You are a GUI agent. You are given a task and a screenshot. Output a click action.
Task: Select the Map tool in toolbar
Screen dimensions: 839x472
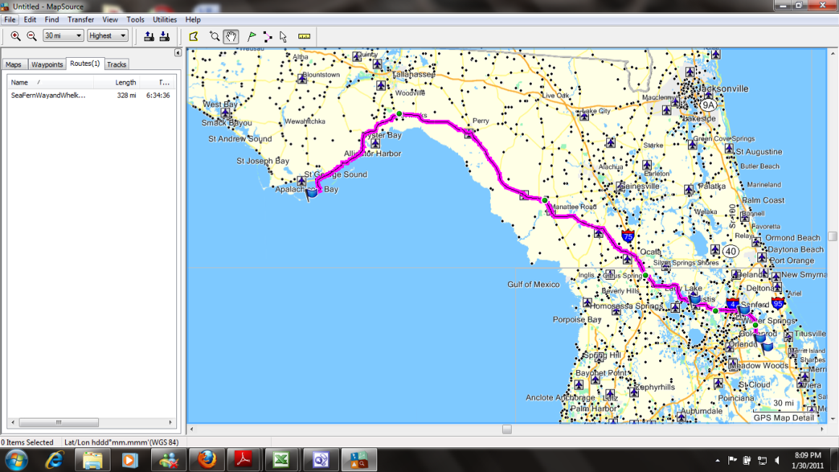pyautogui.click(x=194, y=36)
